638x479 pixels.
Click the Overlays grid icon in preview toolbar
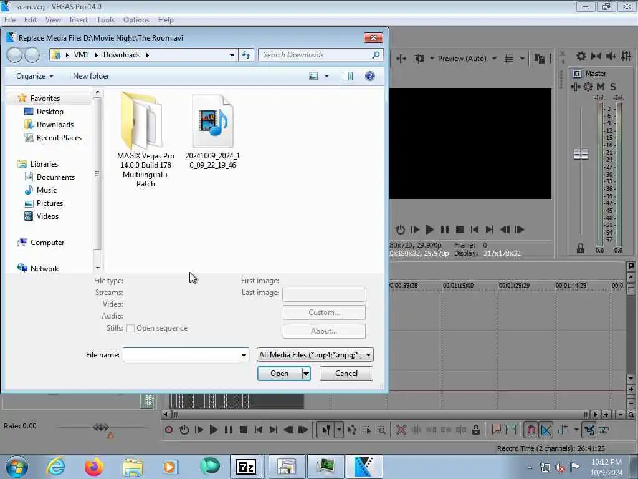tap(508, 59)
